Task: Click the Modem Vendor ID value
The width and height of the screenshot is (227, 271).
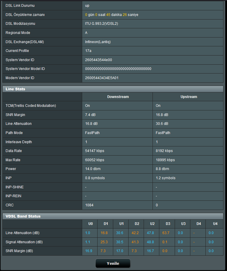Action: coord(102,78)
